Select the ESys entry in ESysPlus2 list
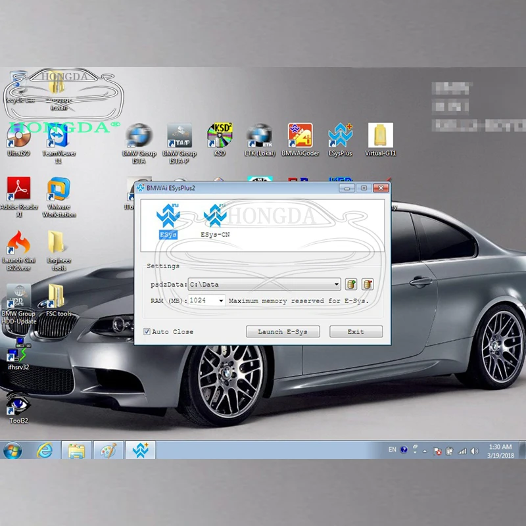The height and width of the screenshot is (526, 526). [168, 221]
